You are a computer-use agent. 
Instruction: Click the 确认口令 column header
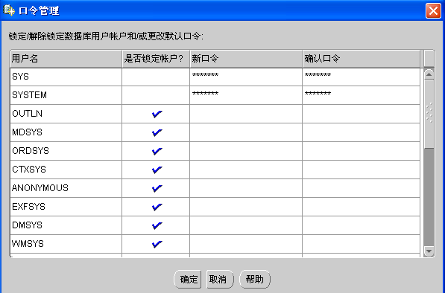pyautogui.click(x=361, y=59)
